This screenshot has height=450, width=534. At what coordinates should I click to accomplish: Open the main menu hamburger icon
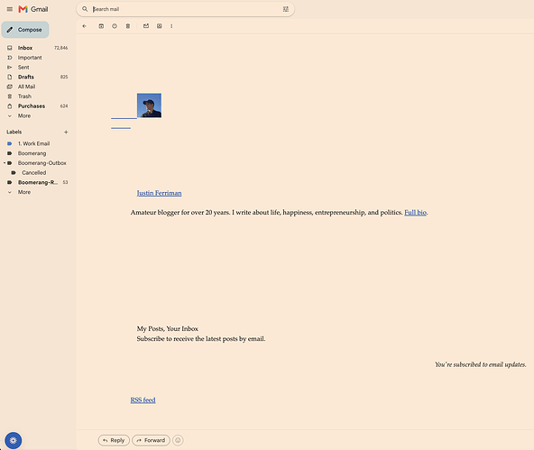[10, 9]
